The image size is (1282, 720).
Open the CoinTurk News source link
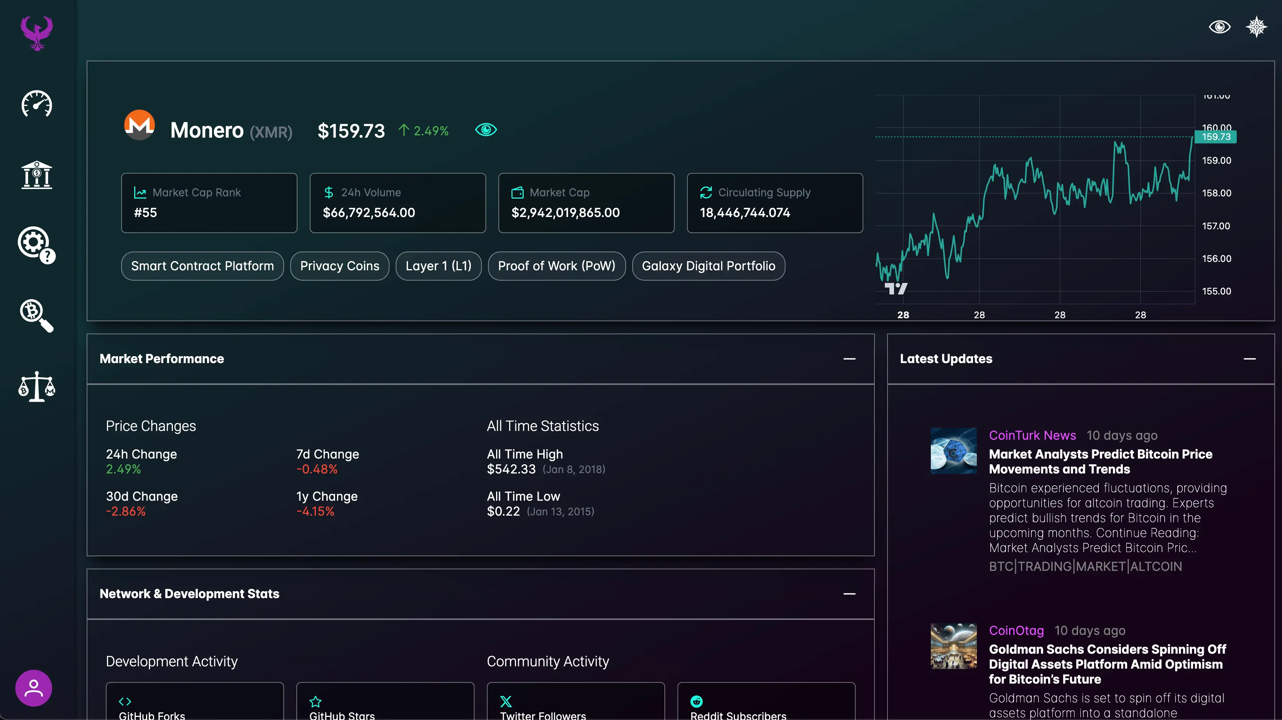(x=1033, y=436)
